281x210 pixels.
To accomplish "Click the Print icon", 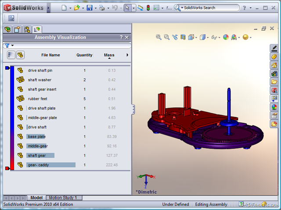I will 102,8.
